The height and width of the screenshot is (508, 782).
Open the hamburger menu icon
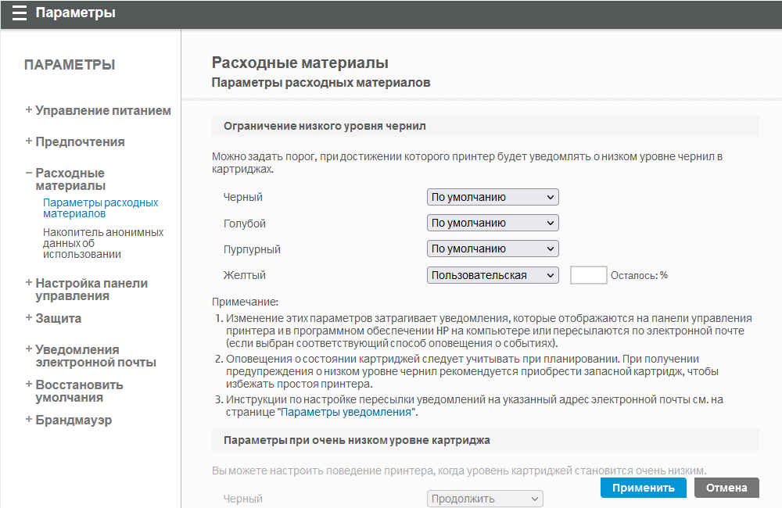coord(20,13)
